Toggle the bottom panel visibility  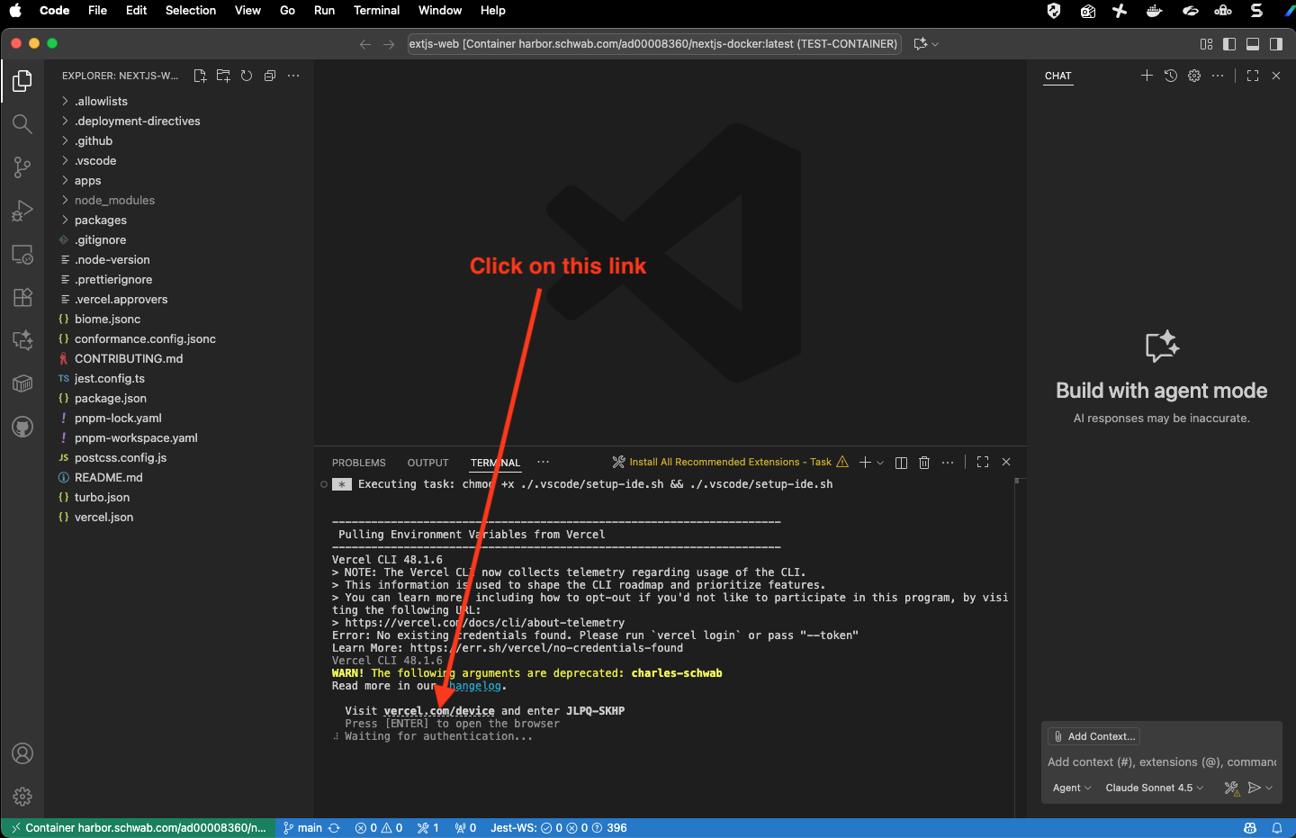1253,43
